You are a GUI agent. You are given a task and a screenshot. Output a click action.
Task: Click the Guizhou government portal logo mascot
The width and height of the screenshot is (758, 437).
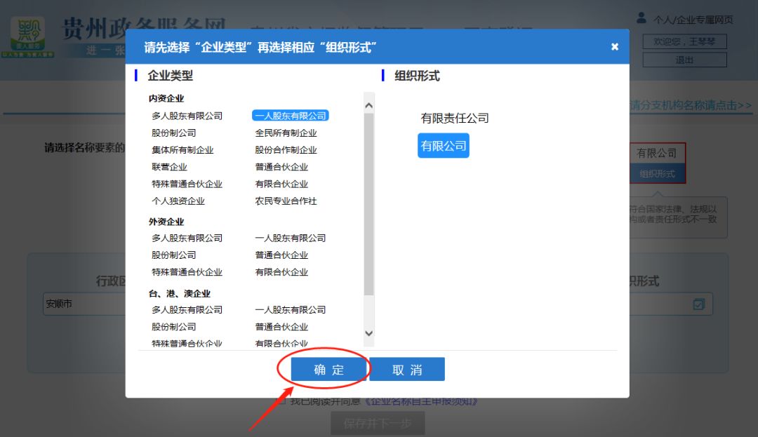pyautogui.click(x=28, y=32)
